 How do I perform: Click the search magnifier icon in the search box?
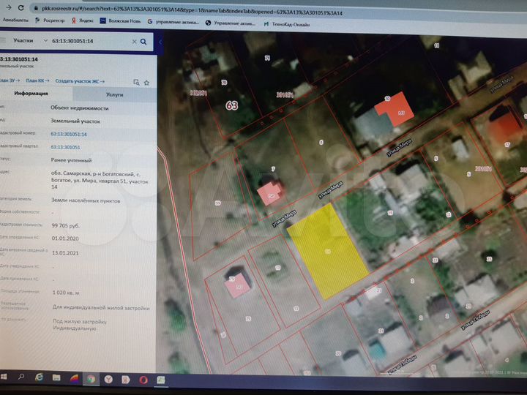(x=143, y=42)
